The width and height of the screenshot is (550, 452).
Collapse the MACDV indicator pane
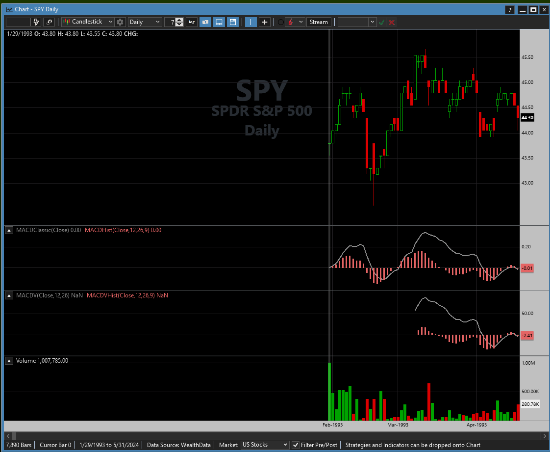click(x=9, y=296)
